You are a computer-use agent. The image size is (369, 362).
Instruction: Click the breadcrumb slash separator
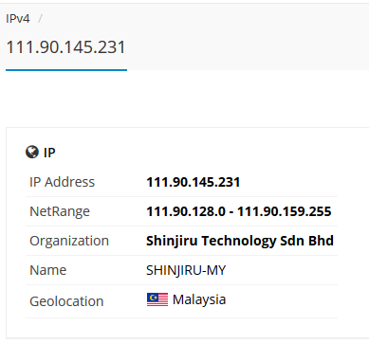pyautogui.click(x=40, y=19)
